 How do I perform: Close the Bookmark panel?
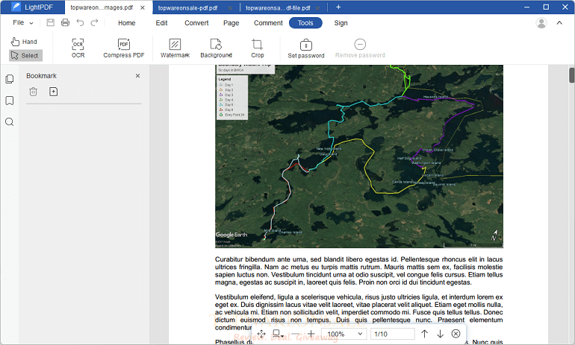pyautogui.click(x=137, y=76)
